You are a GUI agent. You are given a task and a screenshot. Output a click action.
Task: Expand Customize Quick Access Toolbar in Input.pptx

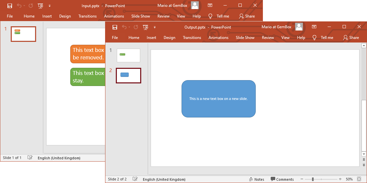[x=49, y=6]
